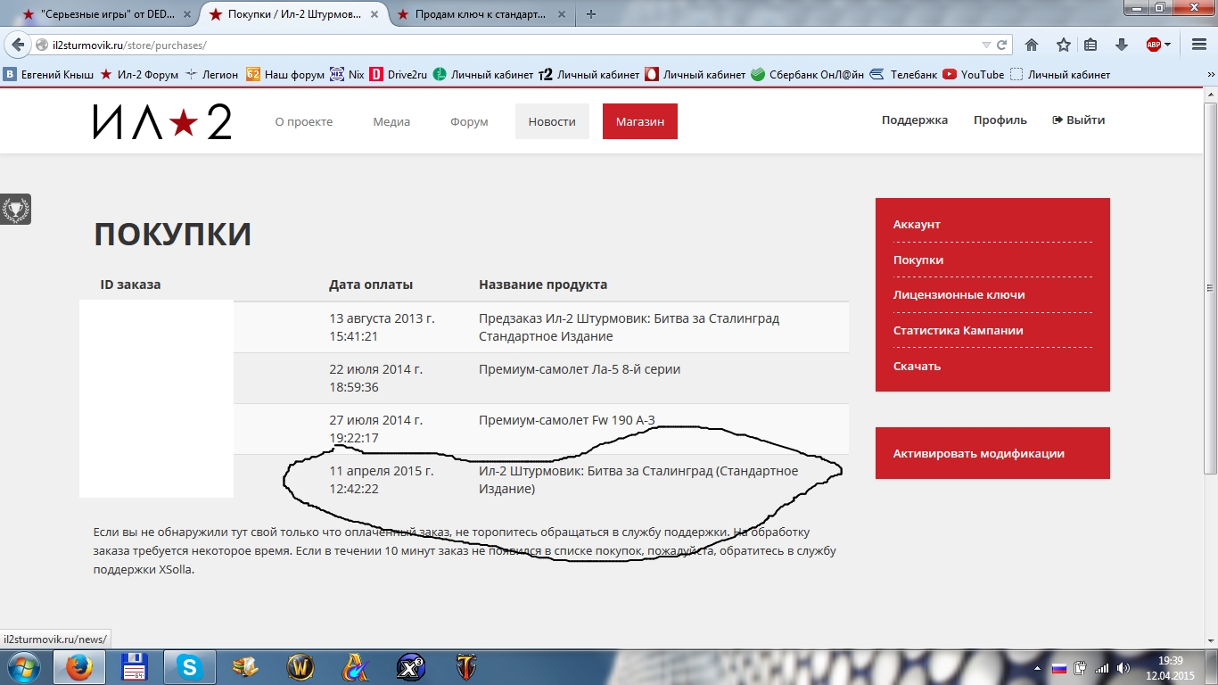Open the Наш форум bookmark
This screenshot has width=1218, height=685.
click(284, 75)
